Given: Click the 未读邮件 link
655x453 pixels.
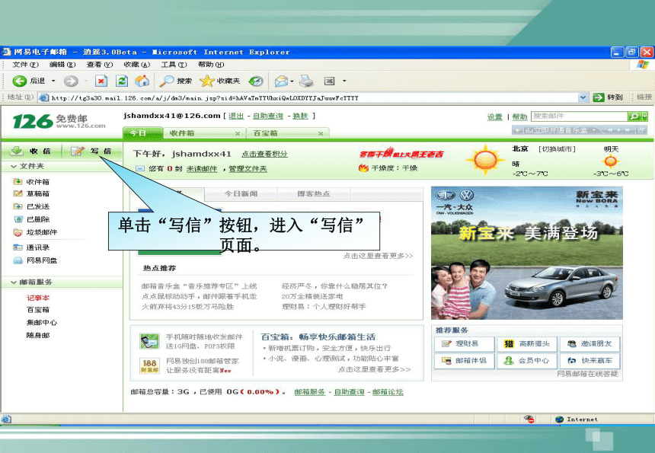Looking at the screenshot, I should pos(202,169).
